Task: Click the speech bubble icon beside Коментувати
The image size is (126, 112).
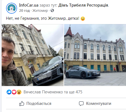Action: pyautogui.click(x=81, y=104)
